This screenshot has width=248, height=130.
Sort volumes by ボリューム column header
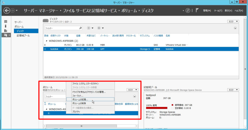click(x=52, y=104)
